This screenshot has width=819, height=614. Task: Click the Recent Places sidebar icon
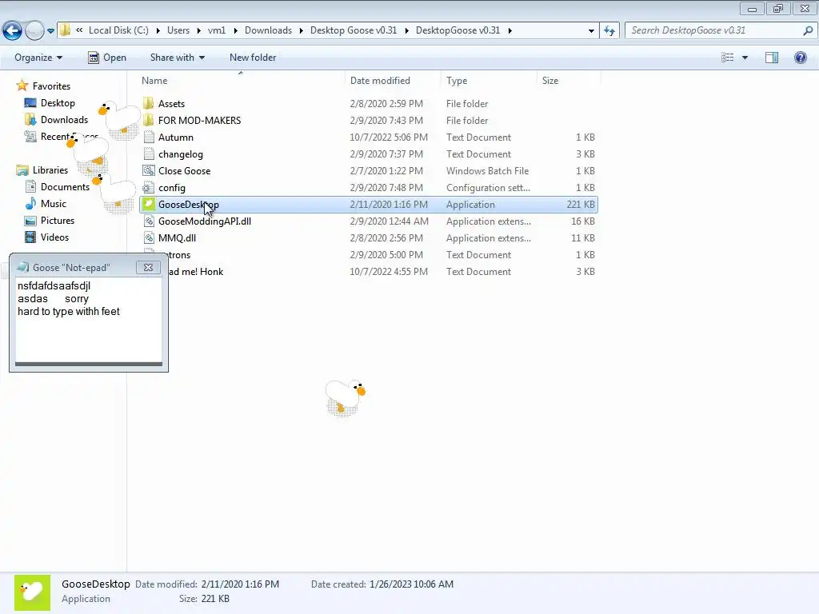point(30,136)
